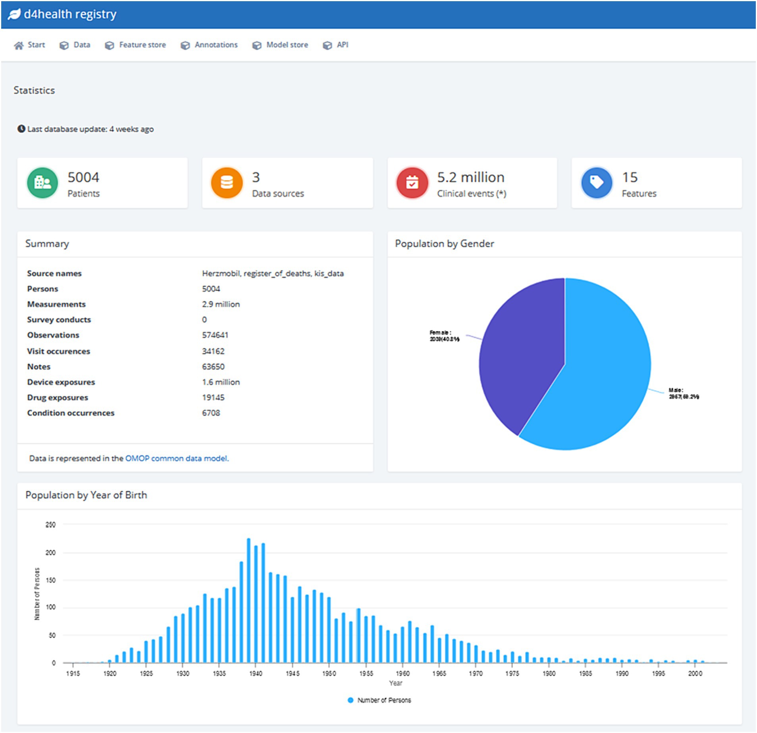757x733 pixels.
Task: Click the cube icon beside Annotations
Action: [x=185, y=45]
